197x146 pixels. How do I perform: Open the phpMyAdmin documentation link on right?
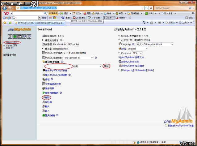[132, 57]
